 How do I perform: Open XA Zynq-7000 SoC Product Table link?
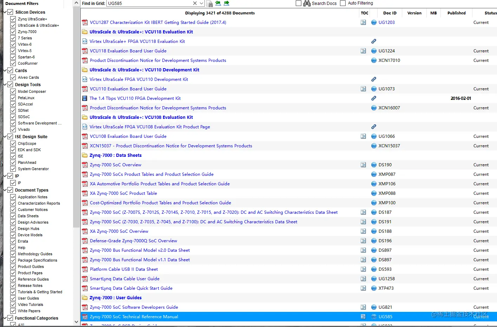123,193
